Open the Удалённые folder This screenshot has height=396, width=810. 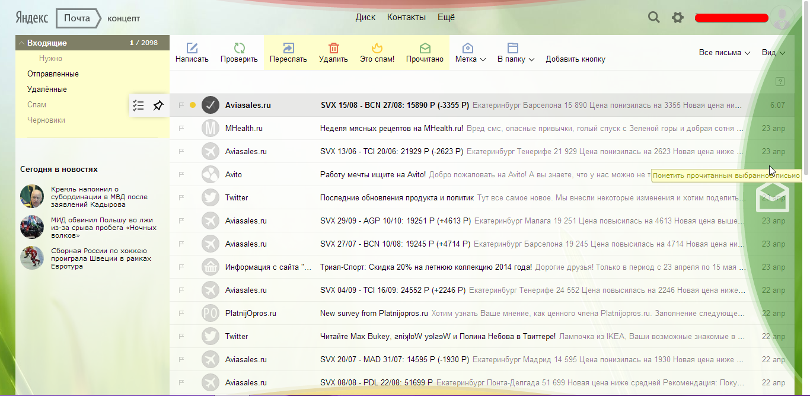47,90
